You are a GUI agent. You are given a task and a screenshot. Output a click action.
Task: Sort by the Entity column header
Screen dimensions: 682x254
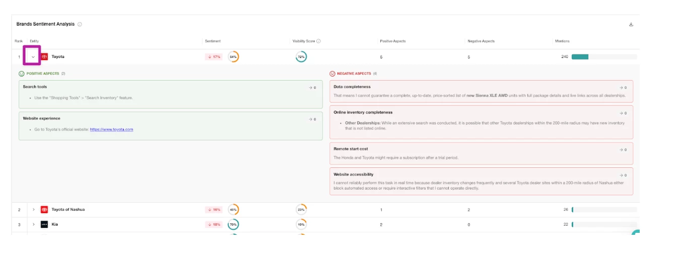(x=34, y=41)
